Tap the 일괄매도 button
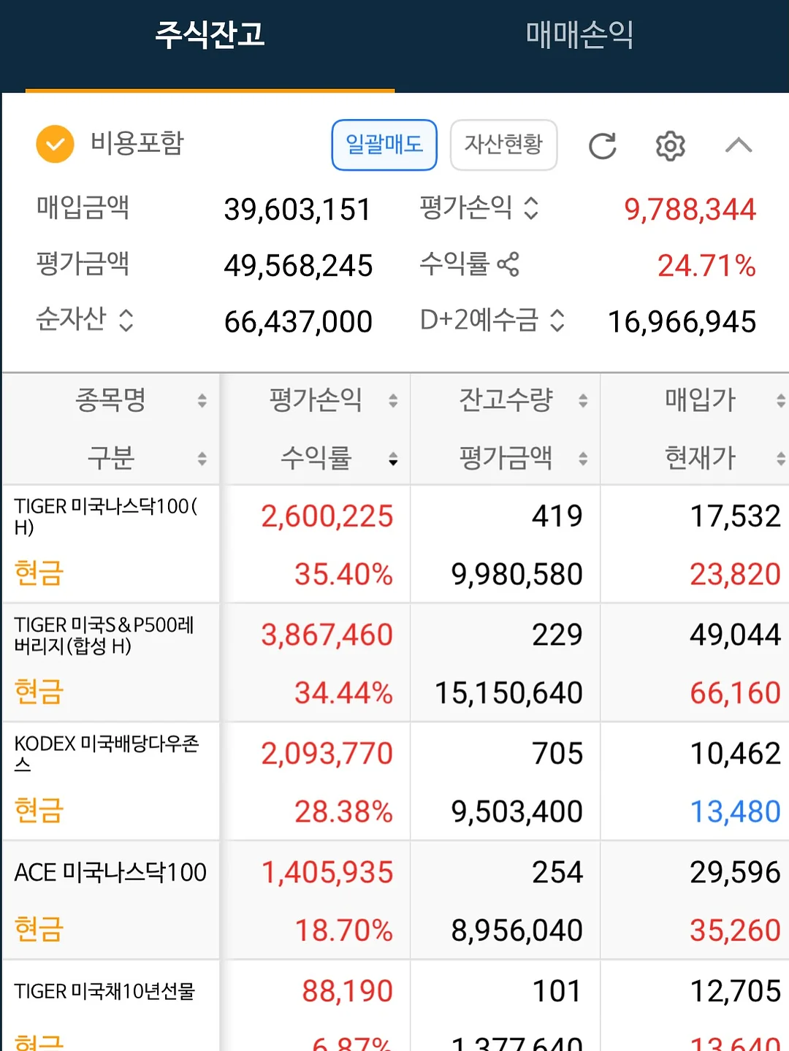789x1051 pixels. 384,145
